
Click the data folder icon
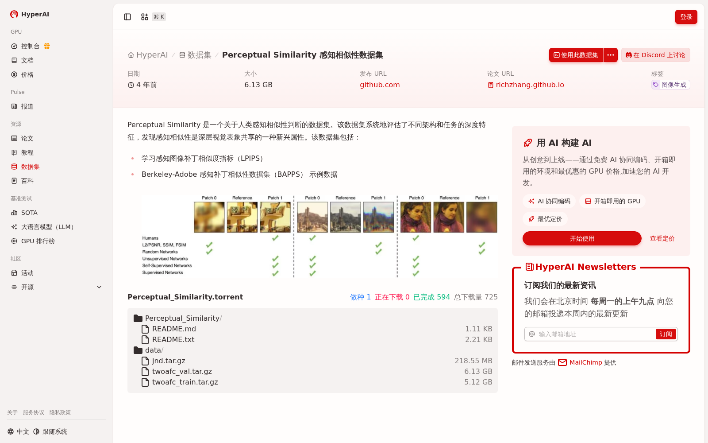pos(138,350)
